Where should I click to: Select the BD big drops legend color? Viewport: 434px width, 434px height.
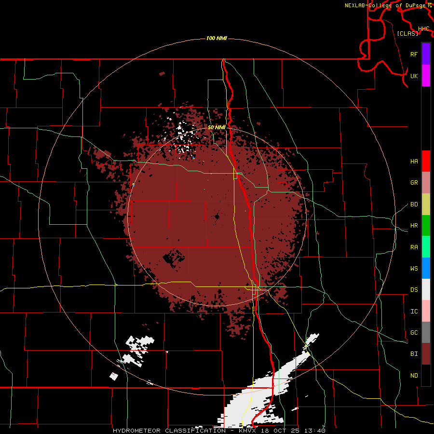(x=426, y=204)
